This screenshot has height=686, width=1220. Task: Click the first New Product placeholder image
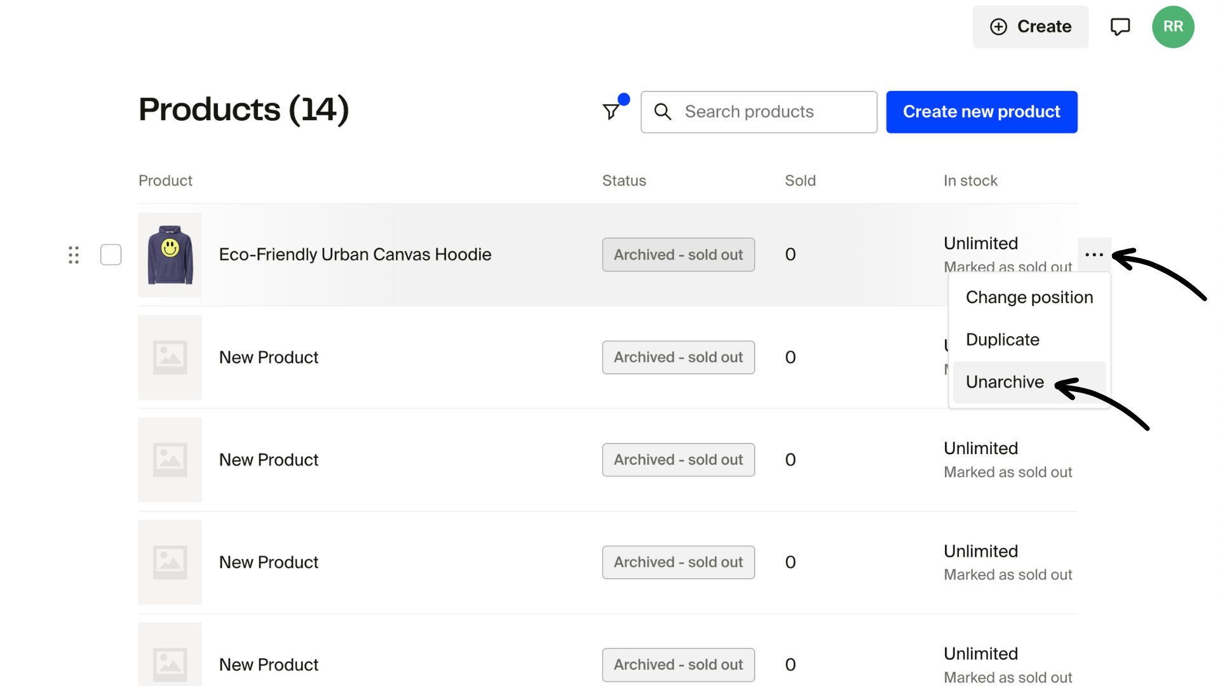tap(170, 358)
